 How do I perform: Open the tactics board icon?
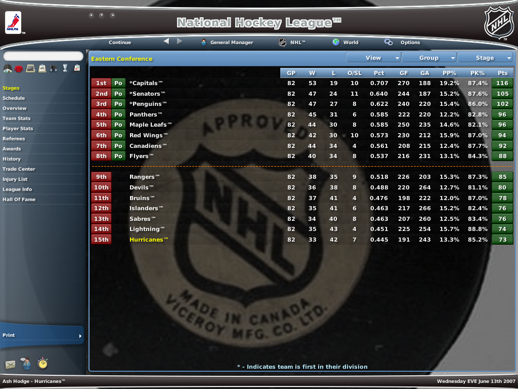point(30,68)
